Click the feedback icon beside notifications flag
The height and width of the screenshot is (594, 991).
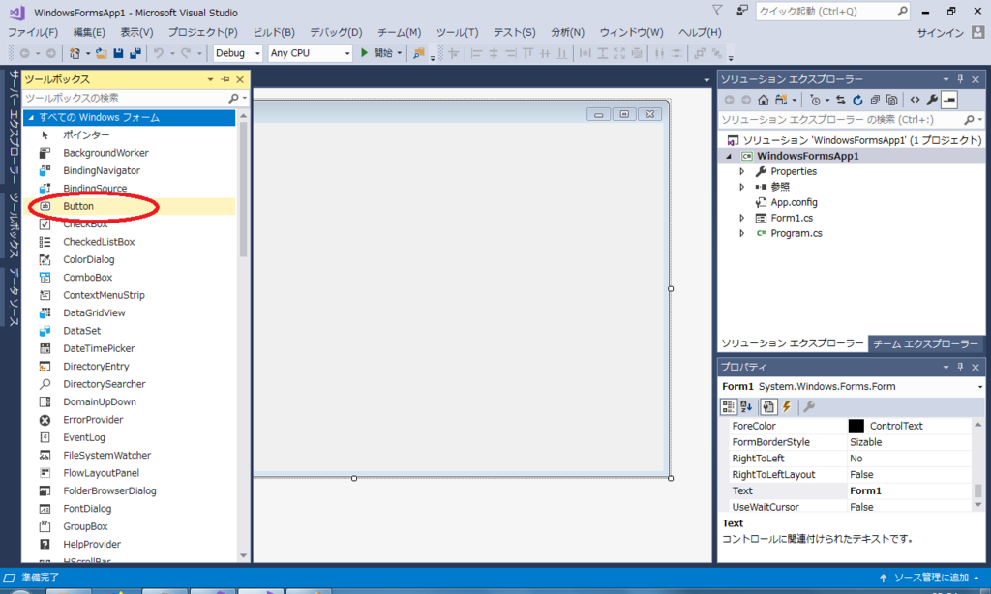click(742, 11)
